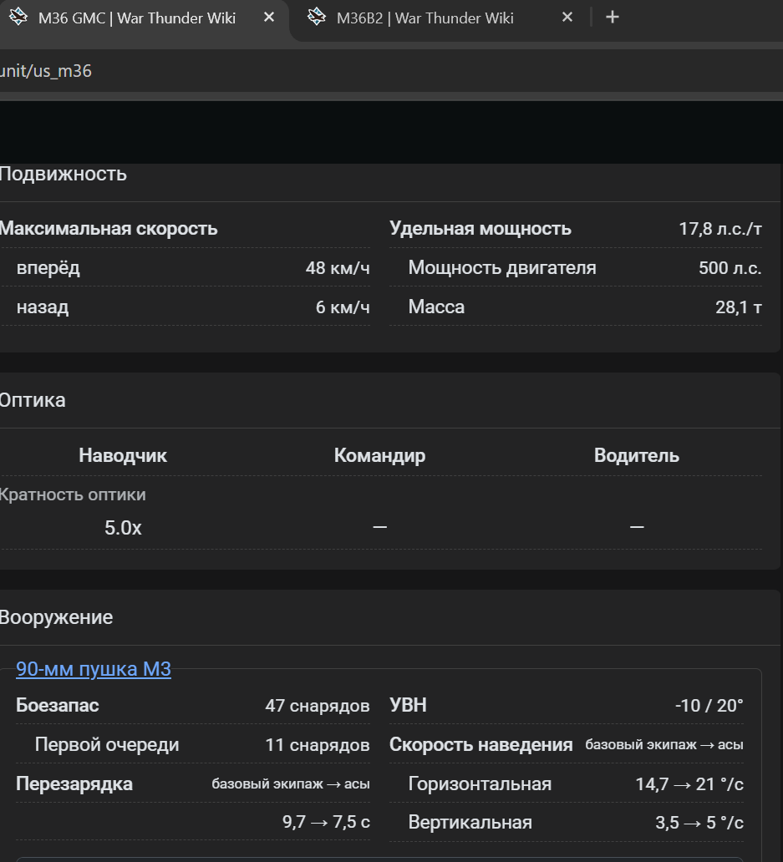Click the Первой очереди label
Image resolution: width=783 pixels, height=862 pixels.
(x=107, y=744)
